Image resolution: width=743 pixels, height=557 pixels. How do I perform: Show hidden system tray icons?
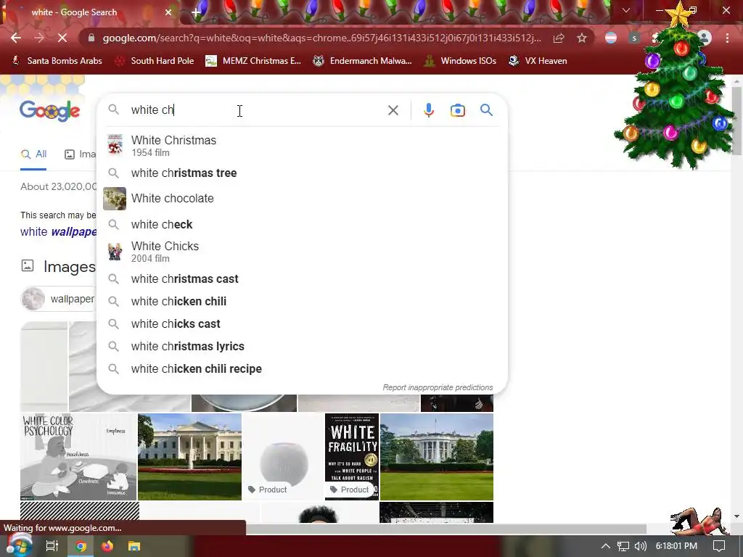(x=606, y=546)
